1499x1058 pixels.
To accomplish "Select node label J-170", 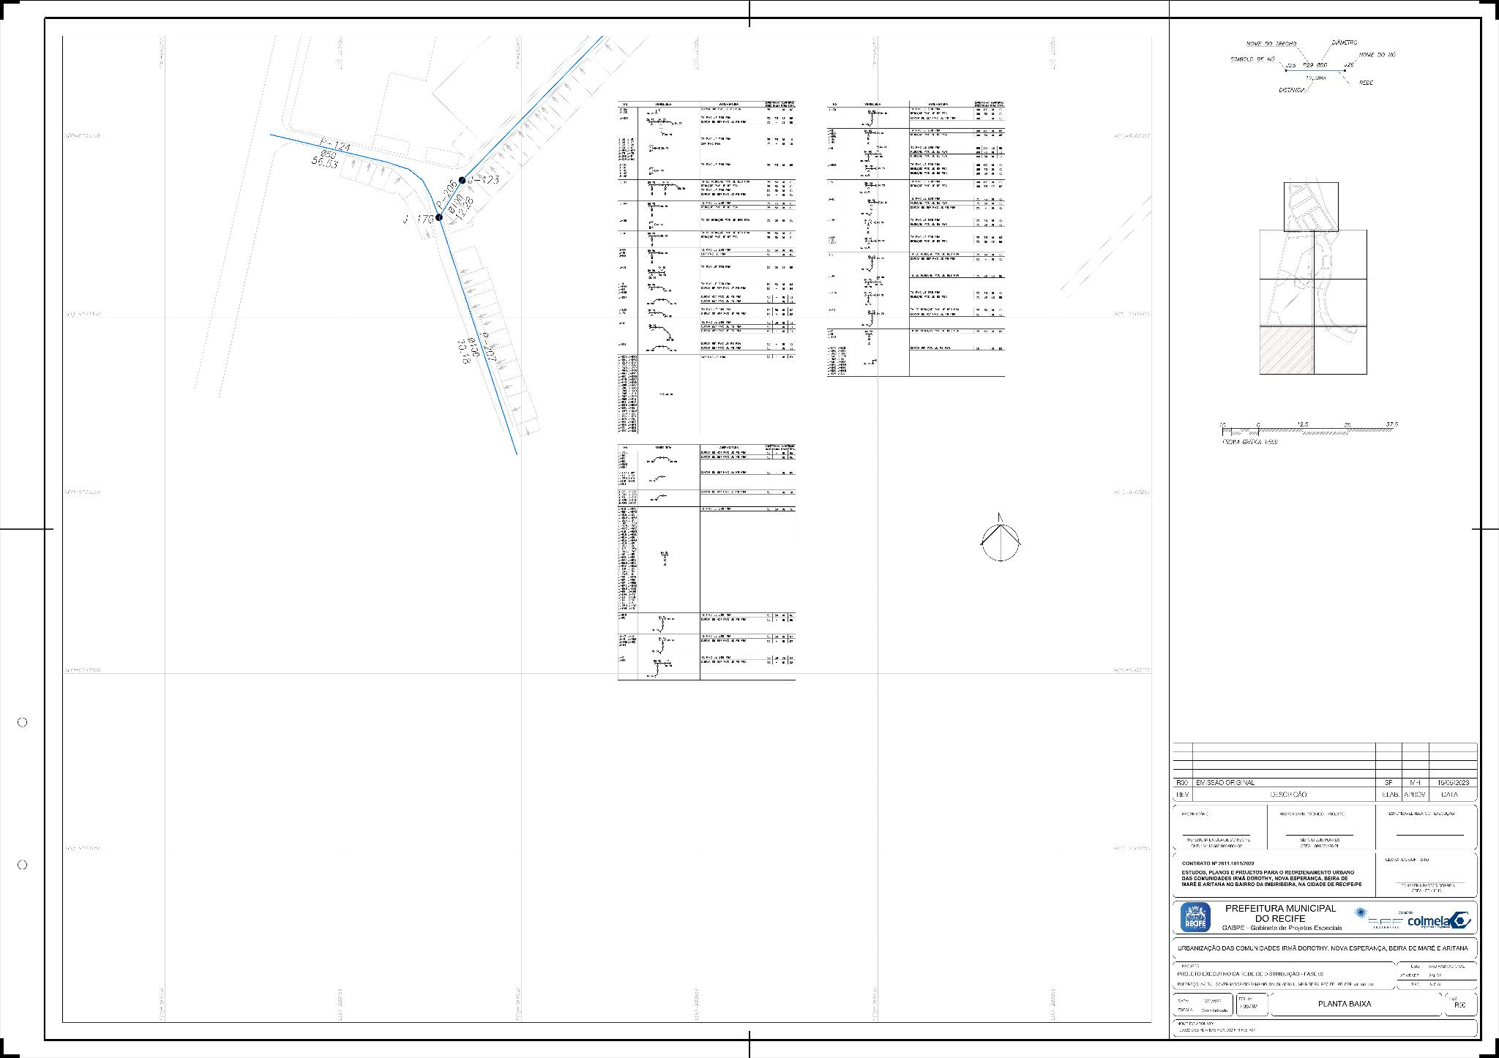I will coord(418,219).
